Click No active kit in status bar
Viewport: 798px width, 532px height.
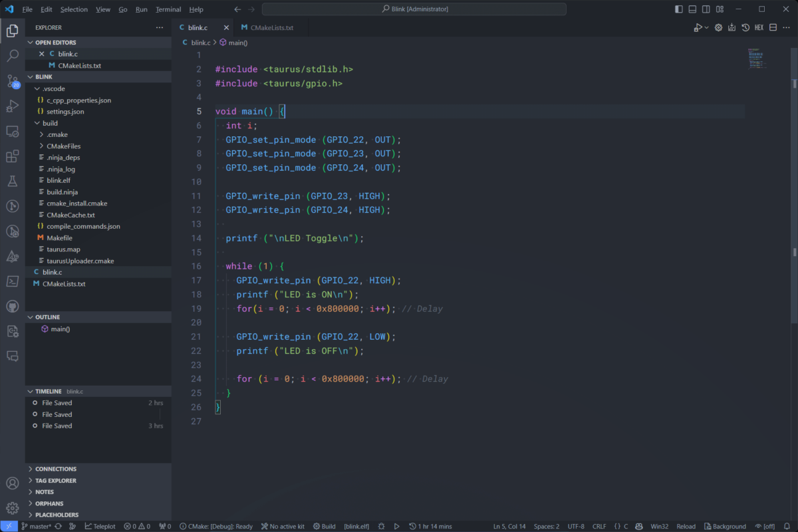click(x=283, y=526)
